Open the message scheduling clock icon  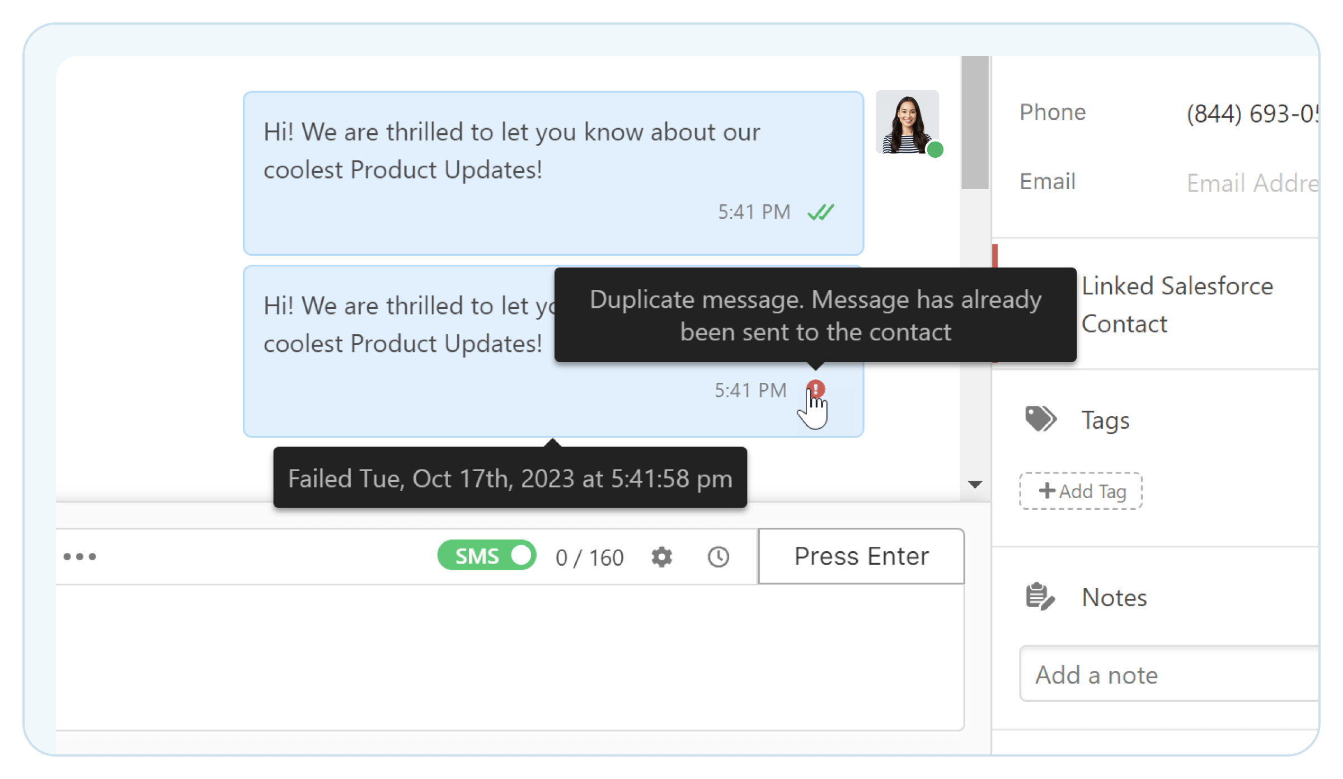[x=719, y=556]
